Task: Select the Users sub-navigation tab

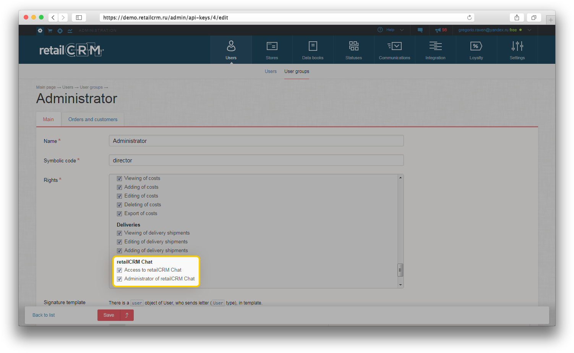Action: click(x=271, y=71)
